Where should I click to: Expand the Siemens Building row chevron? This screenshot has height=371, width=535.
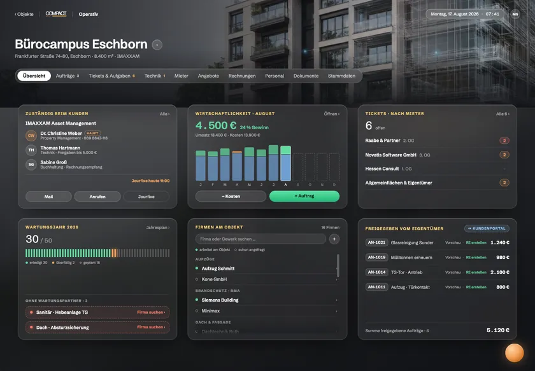click(336, 300)
